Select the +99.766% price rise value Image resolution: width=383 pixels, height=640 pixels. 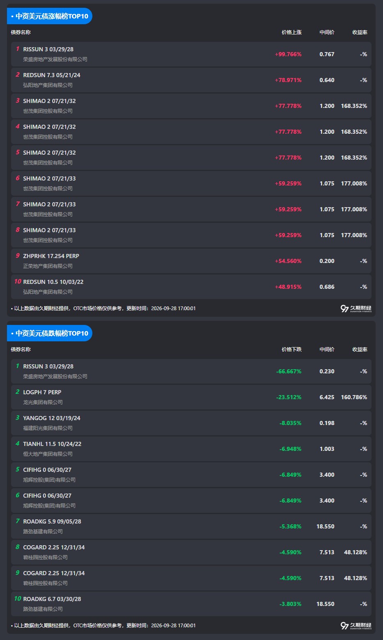click(x=288, y=54)
